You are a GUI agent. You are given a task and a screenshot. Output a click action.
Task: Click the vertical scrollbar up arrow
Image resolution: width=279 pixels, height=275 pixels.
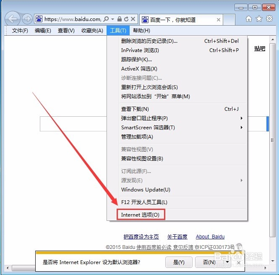[273, 39]
